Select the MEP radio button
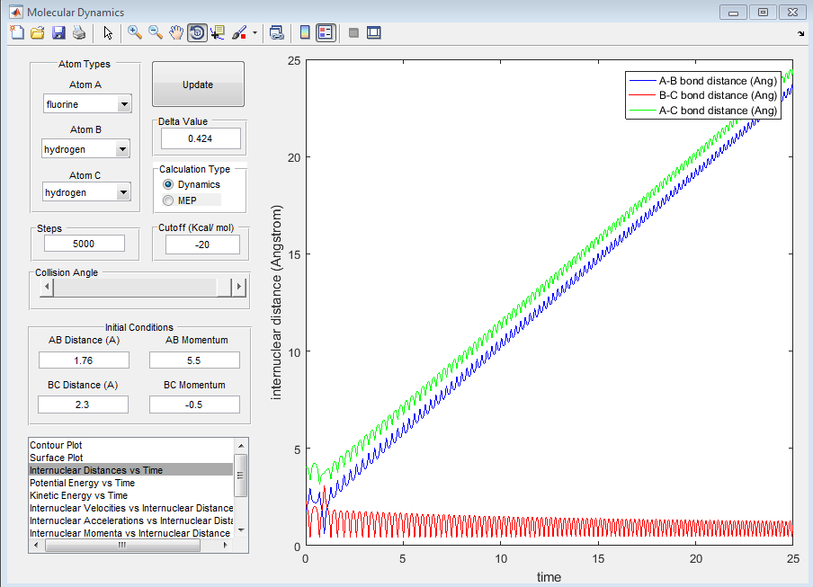This screenshot has height=587, width=813. click(x=168, y=200)
